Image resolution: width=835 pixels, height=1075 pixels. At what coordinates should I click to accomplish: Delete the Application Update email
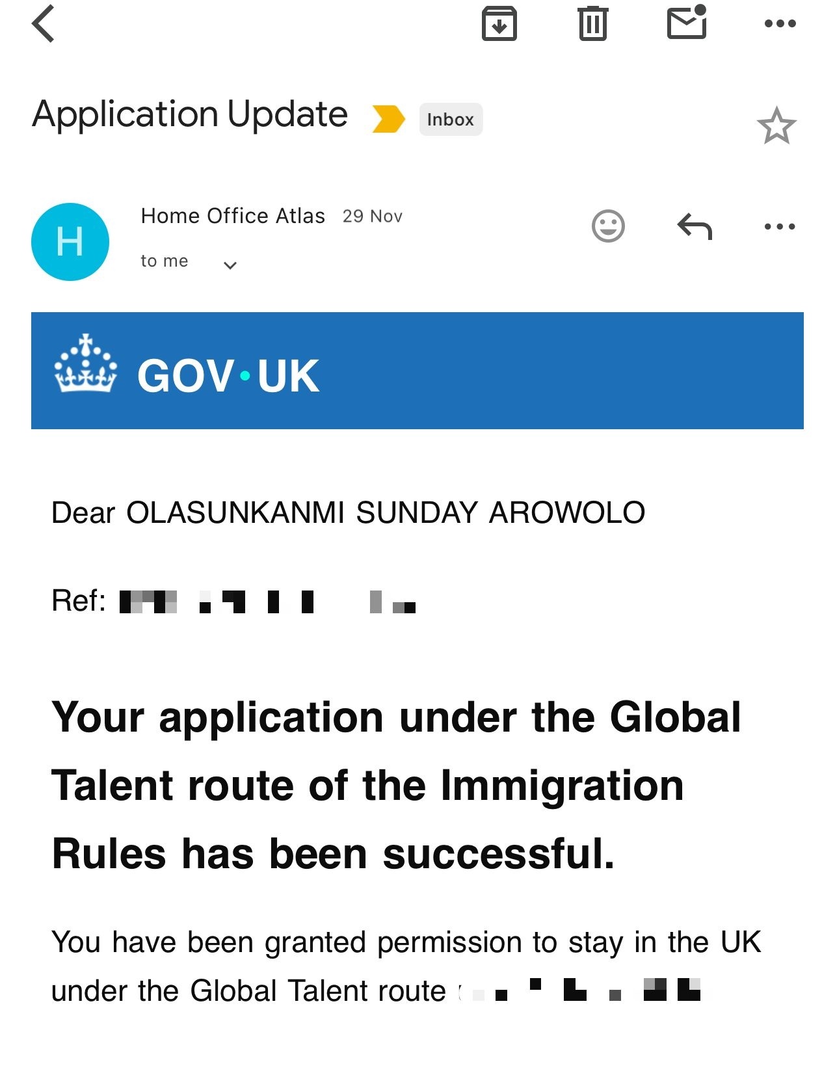pyautogui.click(x=592, y=22)
